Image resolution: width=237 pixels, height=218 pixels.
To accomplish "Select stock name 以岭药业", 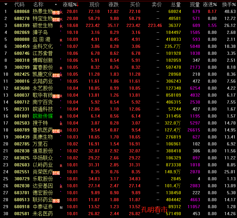I will click(x=43, y=165).
